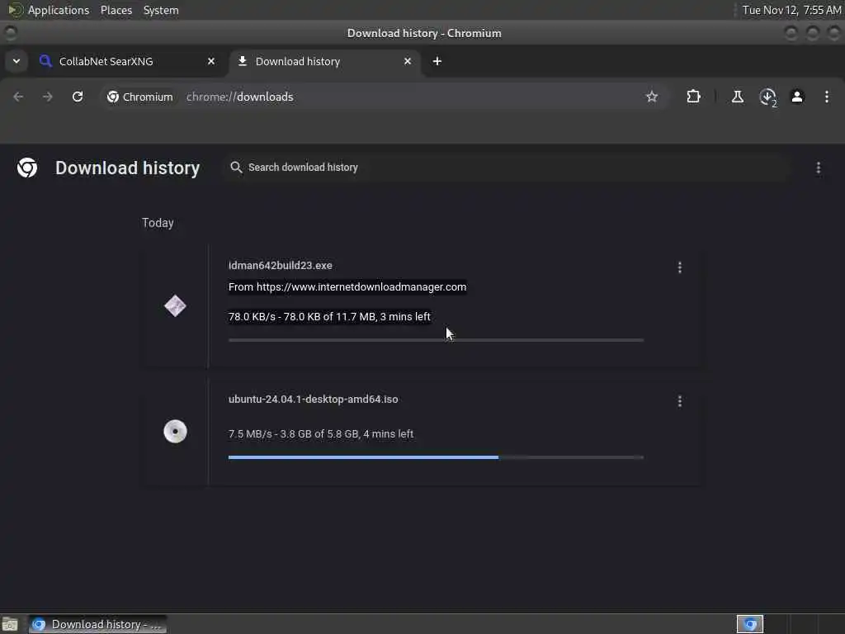
Task: Click the idman642build23.exe file type icon
Action: (x=175, y=306)
